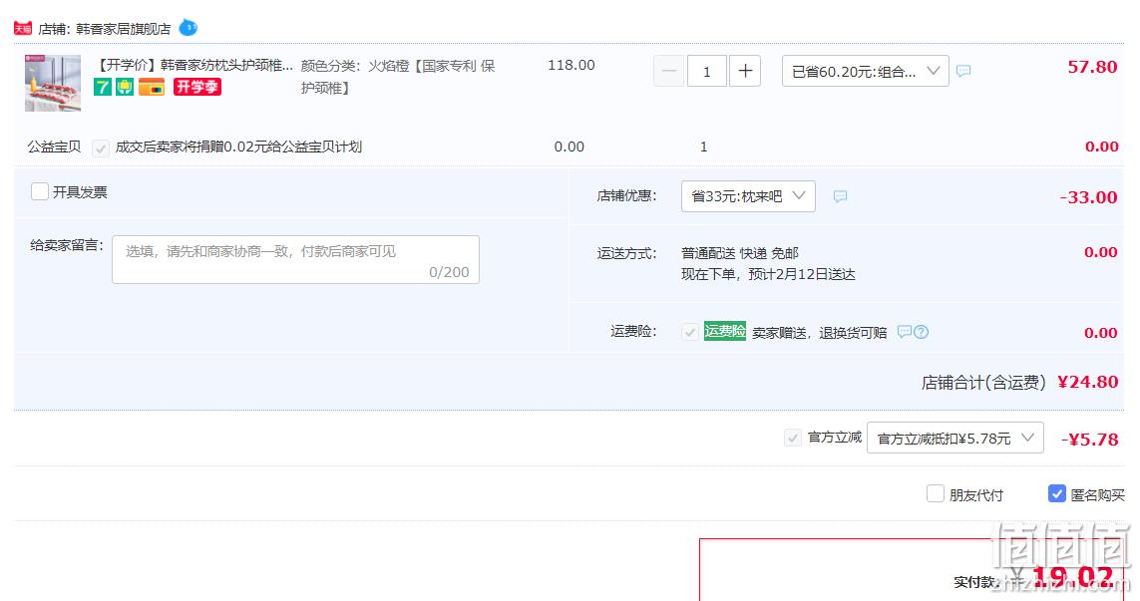
Task: Click the green 7-day return badge
Action: (x=103, y=87)
